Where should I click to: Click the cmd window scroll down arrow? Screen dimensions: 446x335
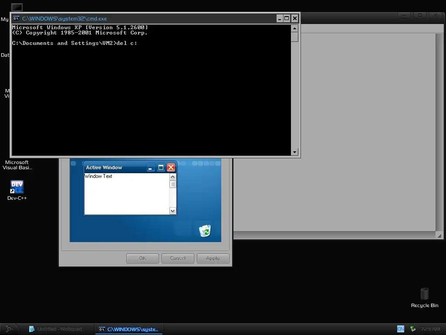click(x=294, y=152)
